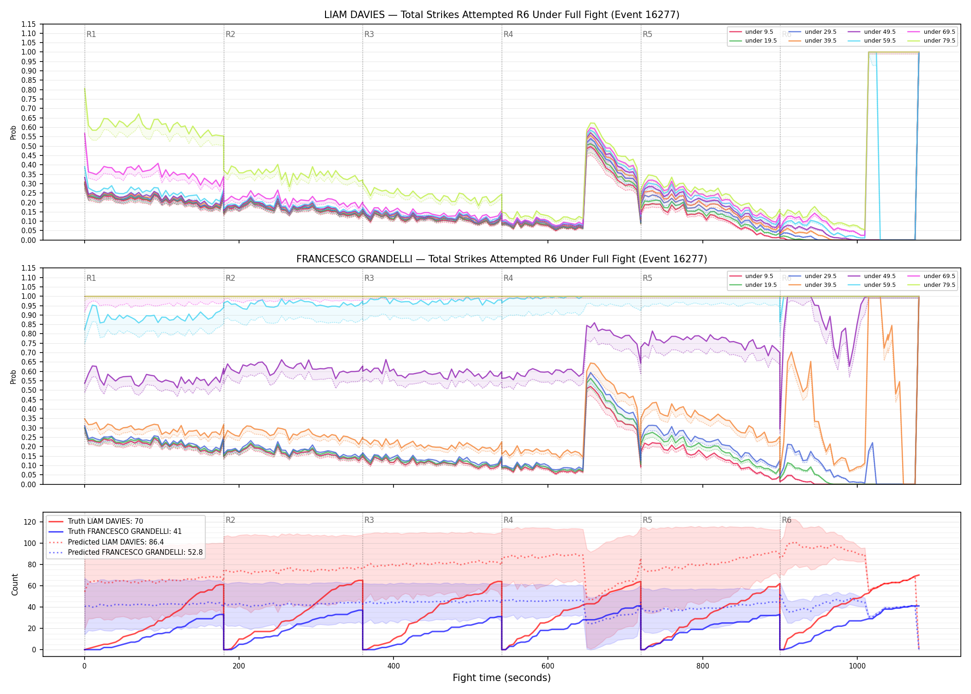Click the R6 round label in Count chart
The image size is (971, 694).
[787, 520]
